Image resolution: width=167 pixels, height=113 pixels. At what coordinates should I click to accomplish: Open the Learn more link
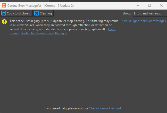pyautogui.click(x=112, y=29)
